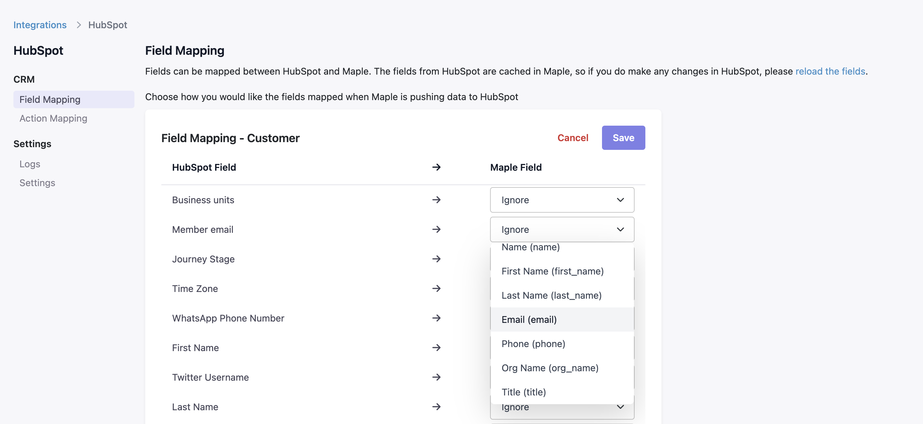Screen dimensions: 923x424
Task: Expand the Last Name field dropdown chevron
Action: [x=620, y=407]
